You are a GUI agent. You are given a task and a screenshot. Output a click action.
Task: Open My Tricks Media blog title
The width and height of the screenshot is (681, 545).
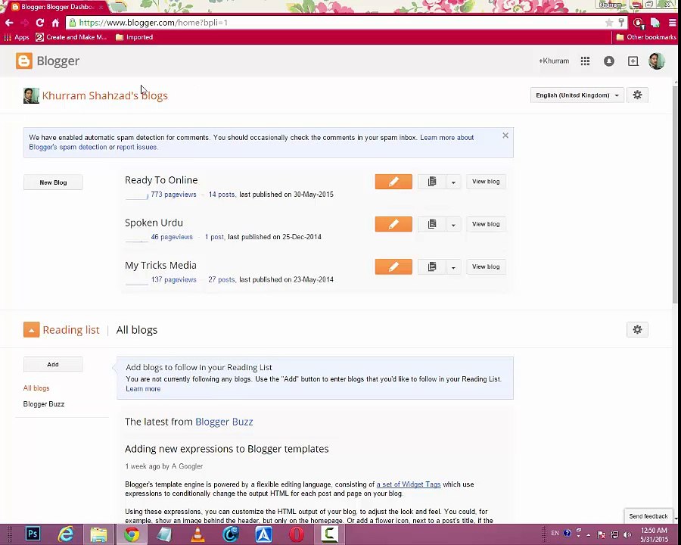tap(160, 265)
